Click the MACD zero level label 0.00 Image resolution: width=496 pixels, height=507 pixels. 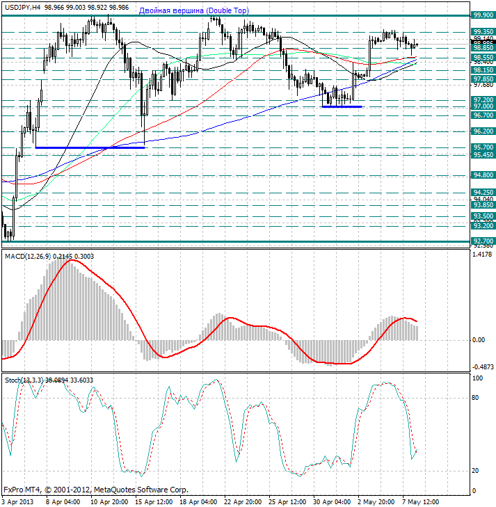point(479,340)
